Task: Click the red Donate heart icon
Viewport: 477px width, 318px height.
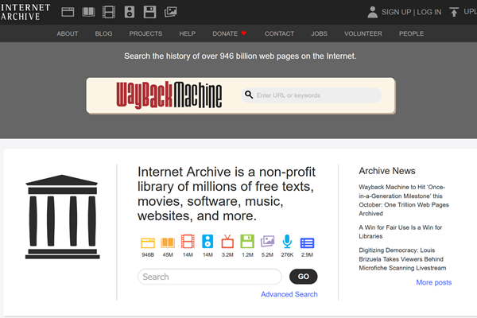Action: (244, 33)
